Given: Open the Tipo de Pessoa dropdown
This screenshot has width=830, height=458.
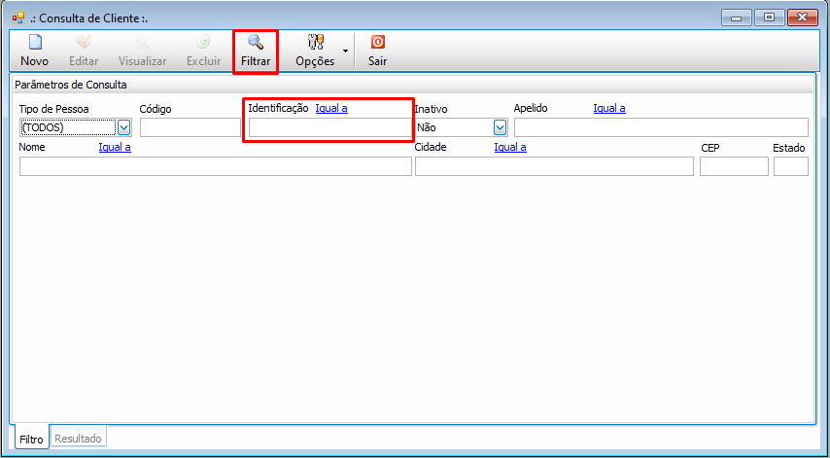Looking at the screenshot, I should coord(123,127).
